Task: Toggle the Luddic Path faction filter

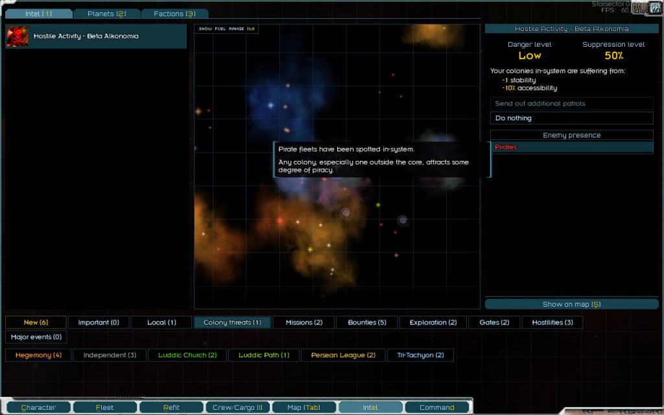Action: 263,355
